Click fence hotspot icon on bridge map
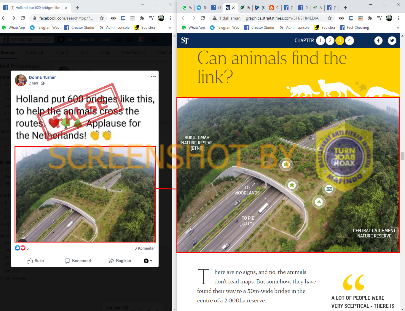The image size is (405, 311). (x=329, y=189)
